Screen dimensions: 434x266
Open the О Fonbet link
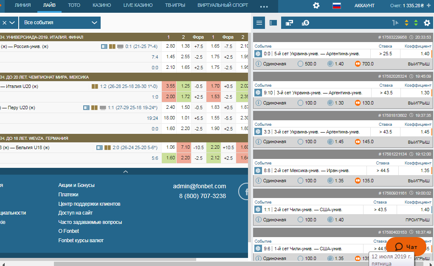69,231
